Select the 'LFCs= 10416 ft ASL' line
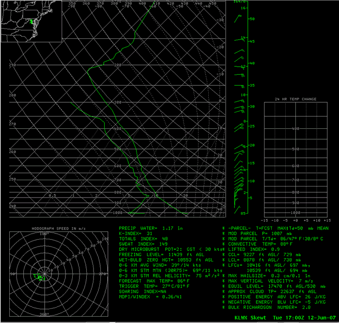The width and height of the screenshot is (339, 323). 269,265
